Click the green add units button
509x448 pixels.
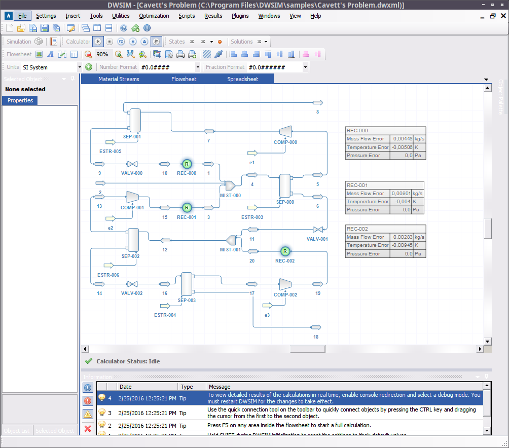pyautogui.click(x=89, y=67)
